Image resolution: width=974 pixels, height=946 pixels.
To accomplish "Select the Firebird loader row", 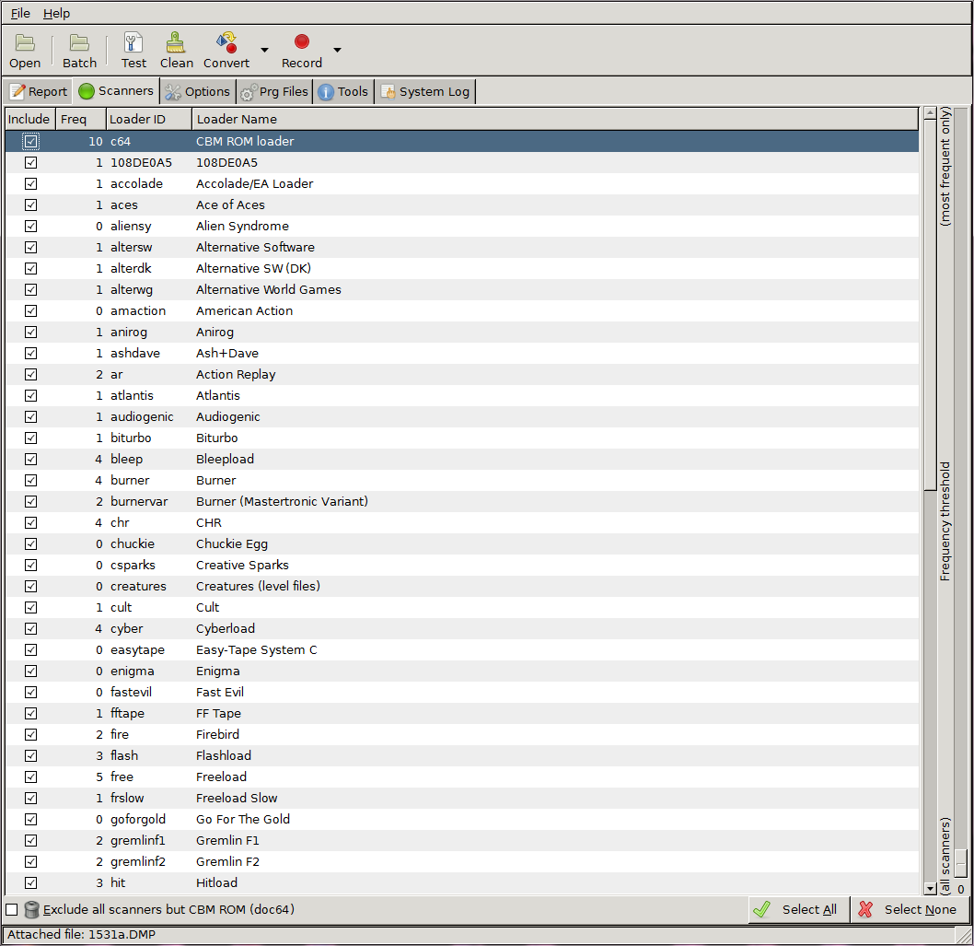I will pyautogui.click(x=462, y=735).
